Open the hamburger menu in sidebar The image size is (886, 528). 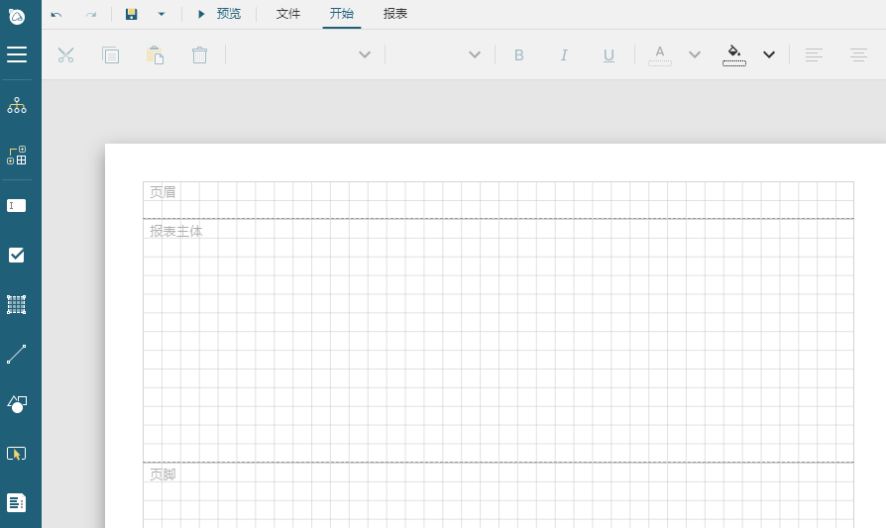click(x=17, y=54)
